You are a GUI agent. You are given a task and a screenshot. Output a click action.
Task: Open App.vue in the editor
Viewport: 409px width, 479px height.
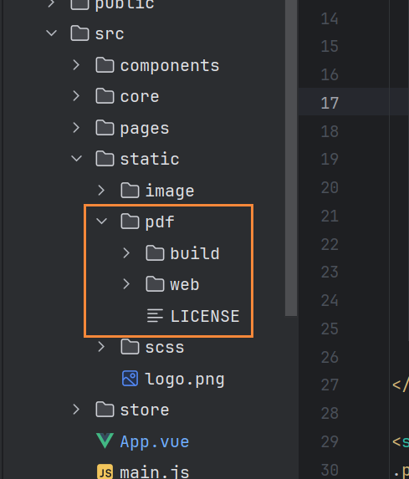pyautogui.click(x=155, y=441)
